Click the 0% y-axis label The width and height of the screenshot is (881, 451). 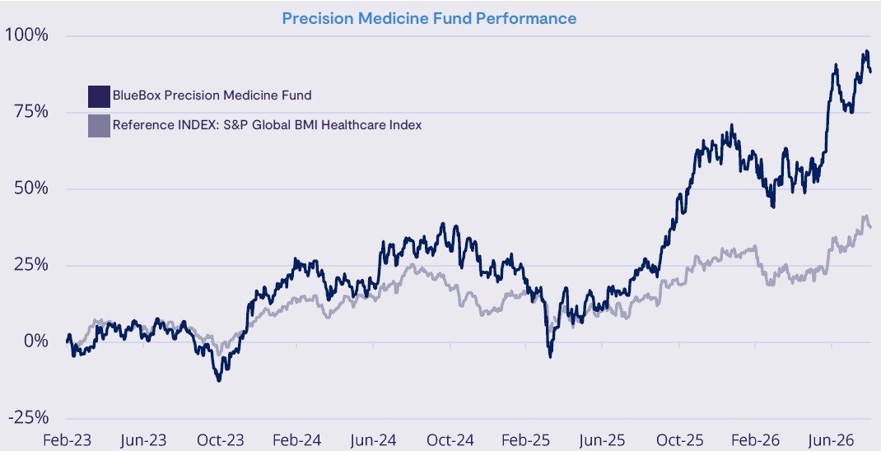tap(36, 341)
